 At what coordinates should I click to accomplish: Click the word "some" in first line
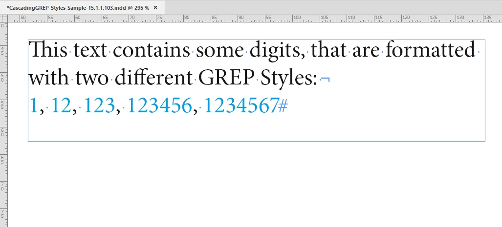click(219, 51)
